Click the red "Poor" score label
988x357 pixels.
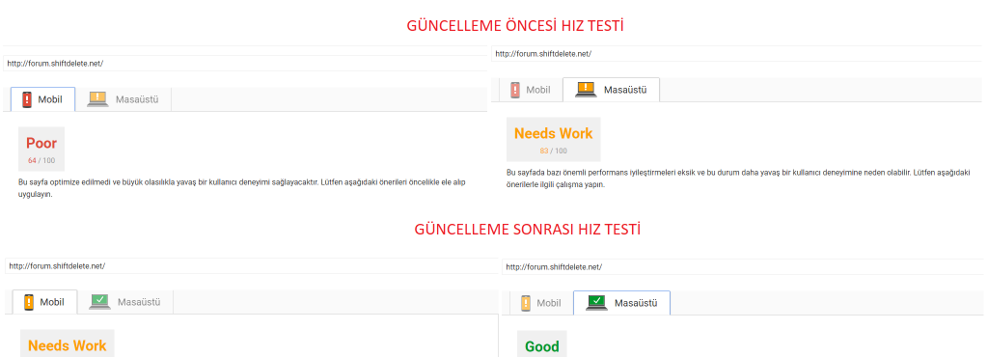click(x=41, y=144)
